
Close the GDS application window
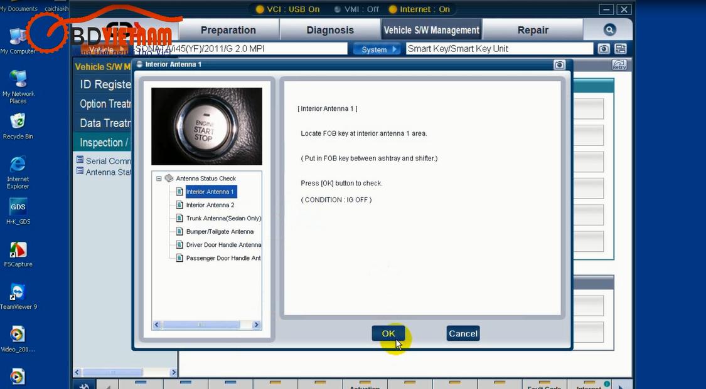(624, 9)
